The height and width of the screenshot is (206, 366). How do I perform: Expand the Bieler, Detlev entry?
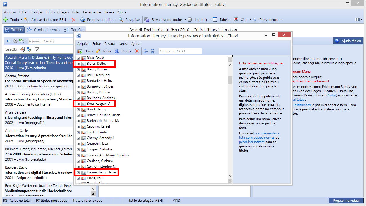tap(78, 64)
